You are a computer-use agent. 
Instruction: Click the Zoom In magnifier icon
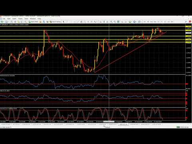coord(111,22)
